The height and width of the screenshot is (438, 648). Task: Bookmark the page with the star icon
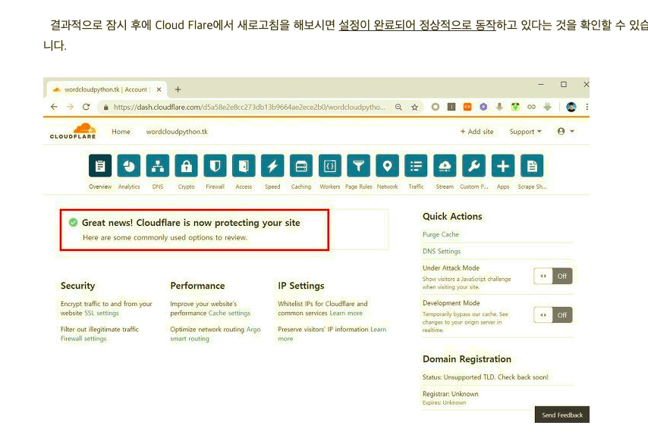[414, 108]
